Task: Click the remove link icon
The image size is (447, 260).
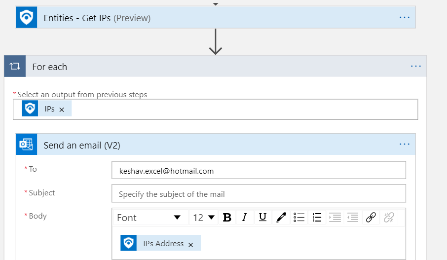Action: (389, 218)
